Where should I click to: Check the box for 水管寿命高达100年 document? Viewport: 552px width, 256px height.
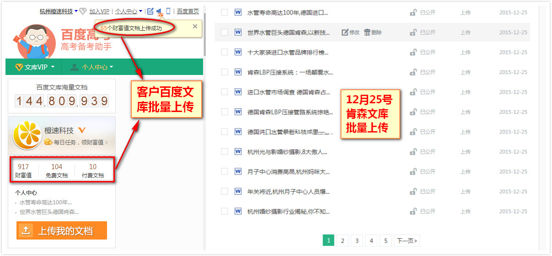225,13
